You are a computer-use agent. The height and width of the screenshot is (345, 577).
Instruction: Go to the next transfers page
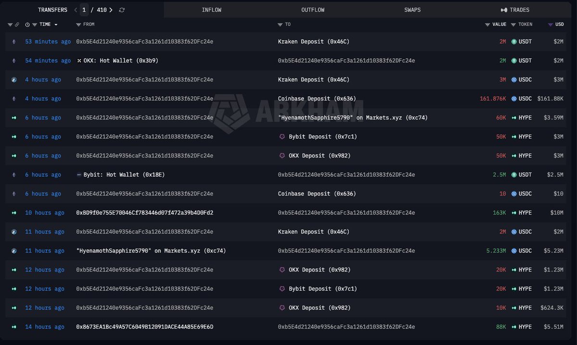pyautogui.click(x=111, y=10)
